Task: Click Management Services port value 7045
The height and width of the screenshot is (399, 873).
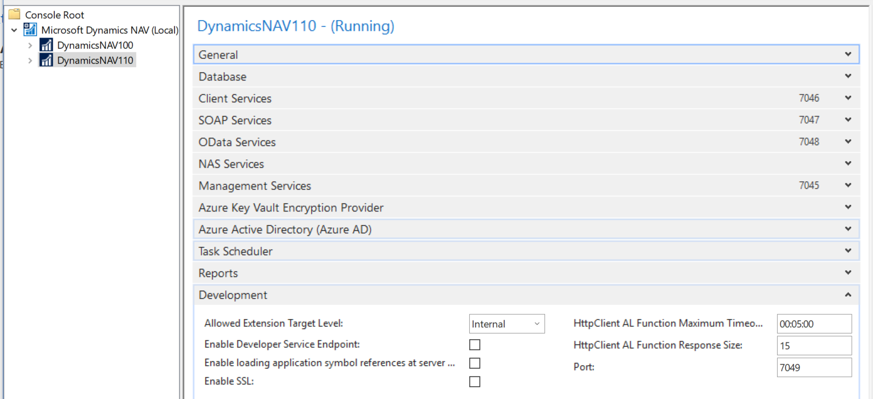Action: tap(809, 185)
